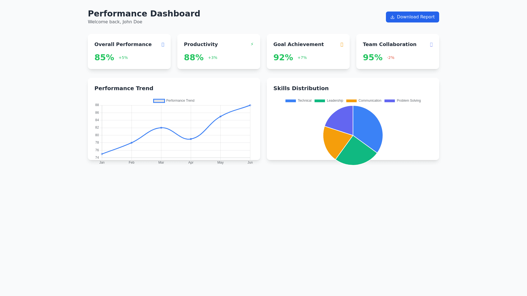Toggle Communication legend entry

pos(364,101)
